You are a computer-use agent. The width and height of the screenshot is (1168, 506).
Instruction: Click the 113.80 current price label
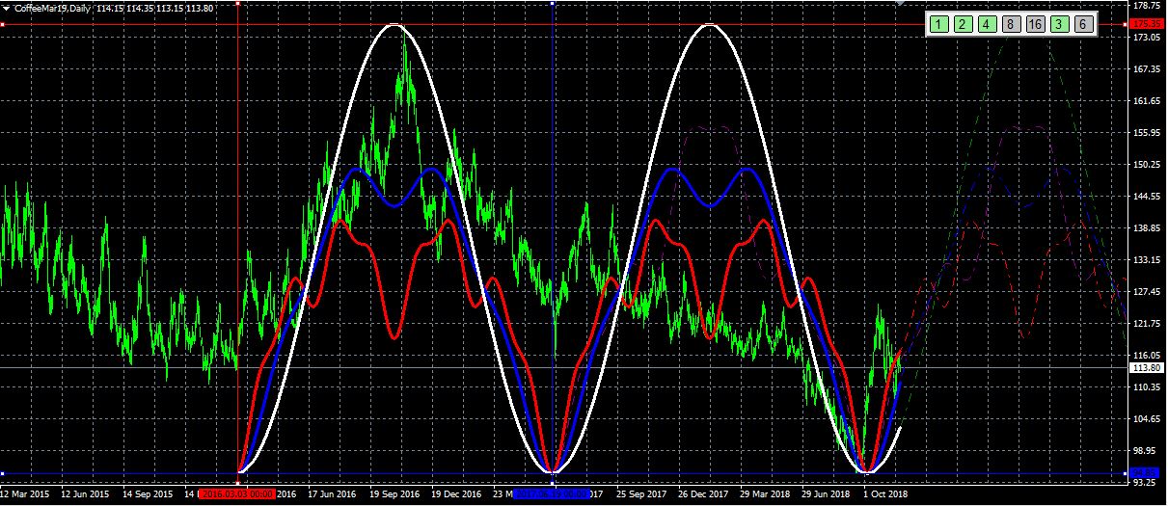pos(1146,368)
